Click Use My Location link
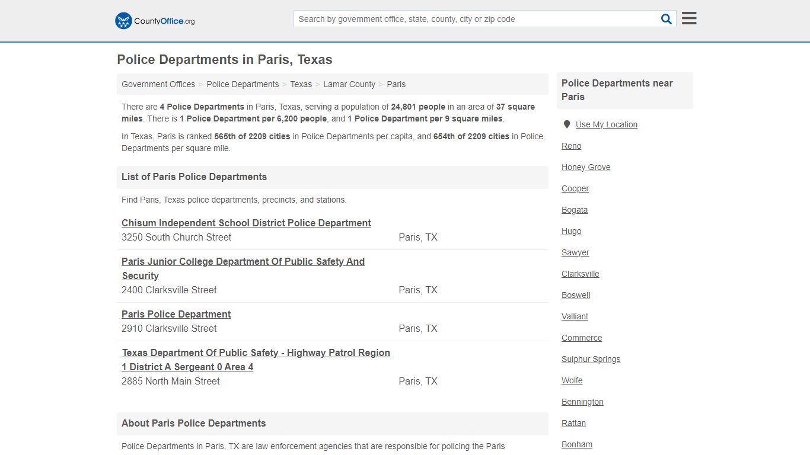This screenshot has height=455, width=810. click(607, 124)
